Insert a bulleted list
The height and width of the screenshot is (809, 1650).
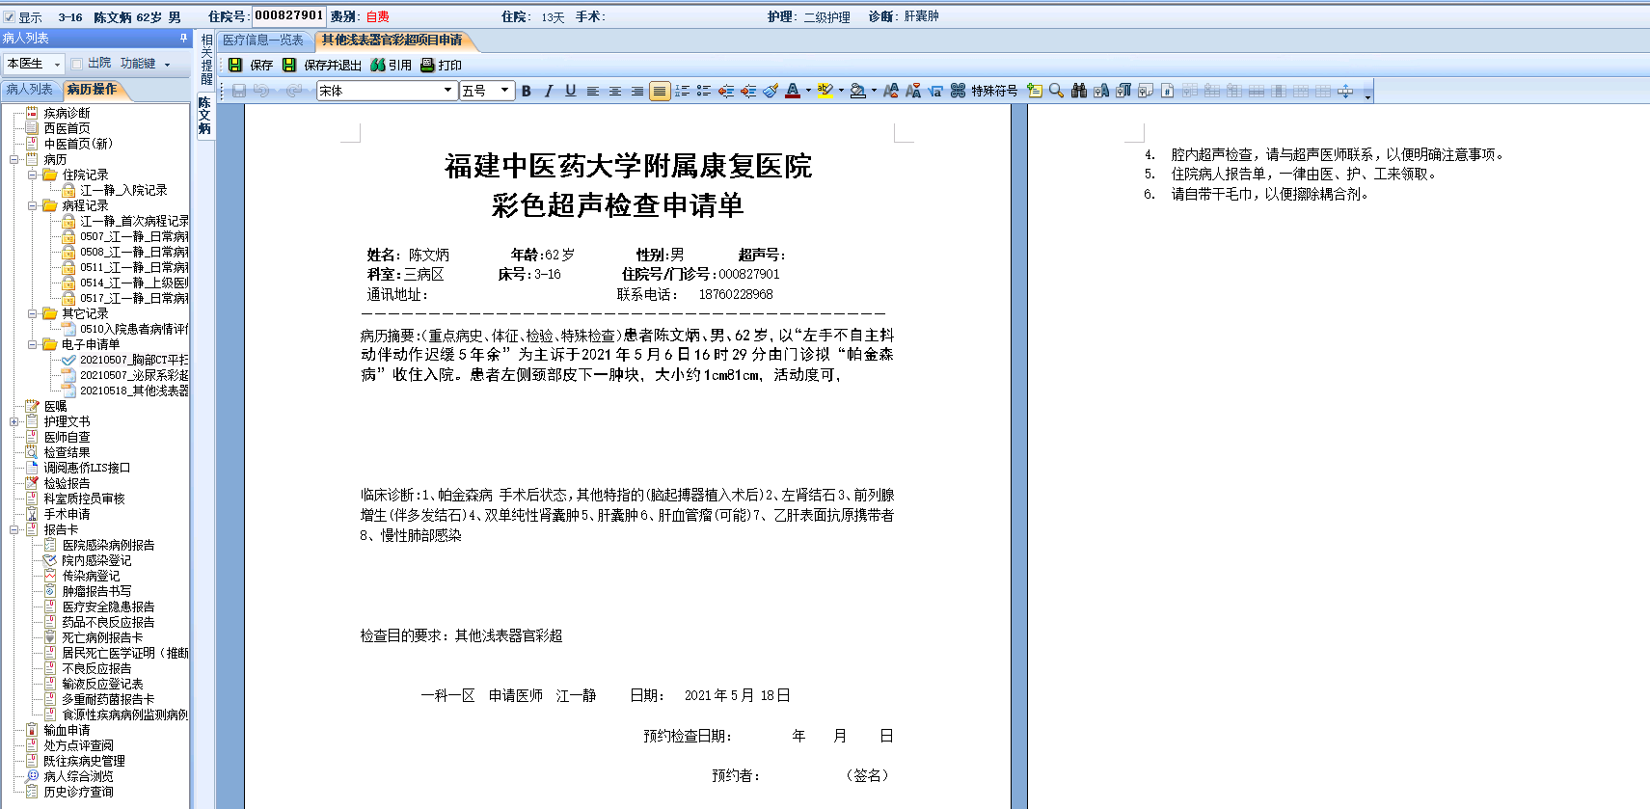pyautogui.click(x=704, y=91)
